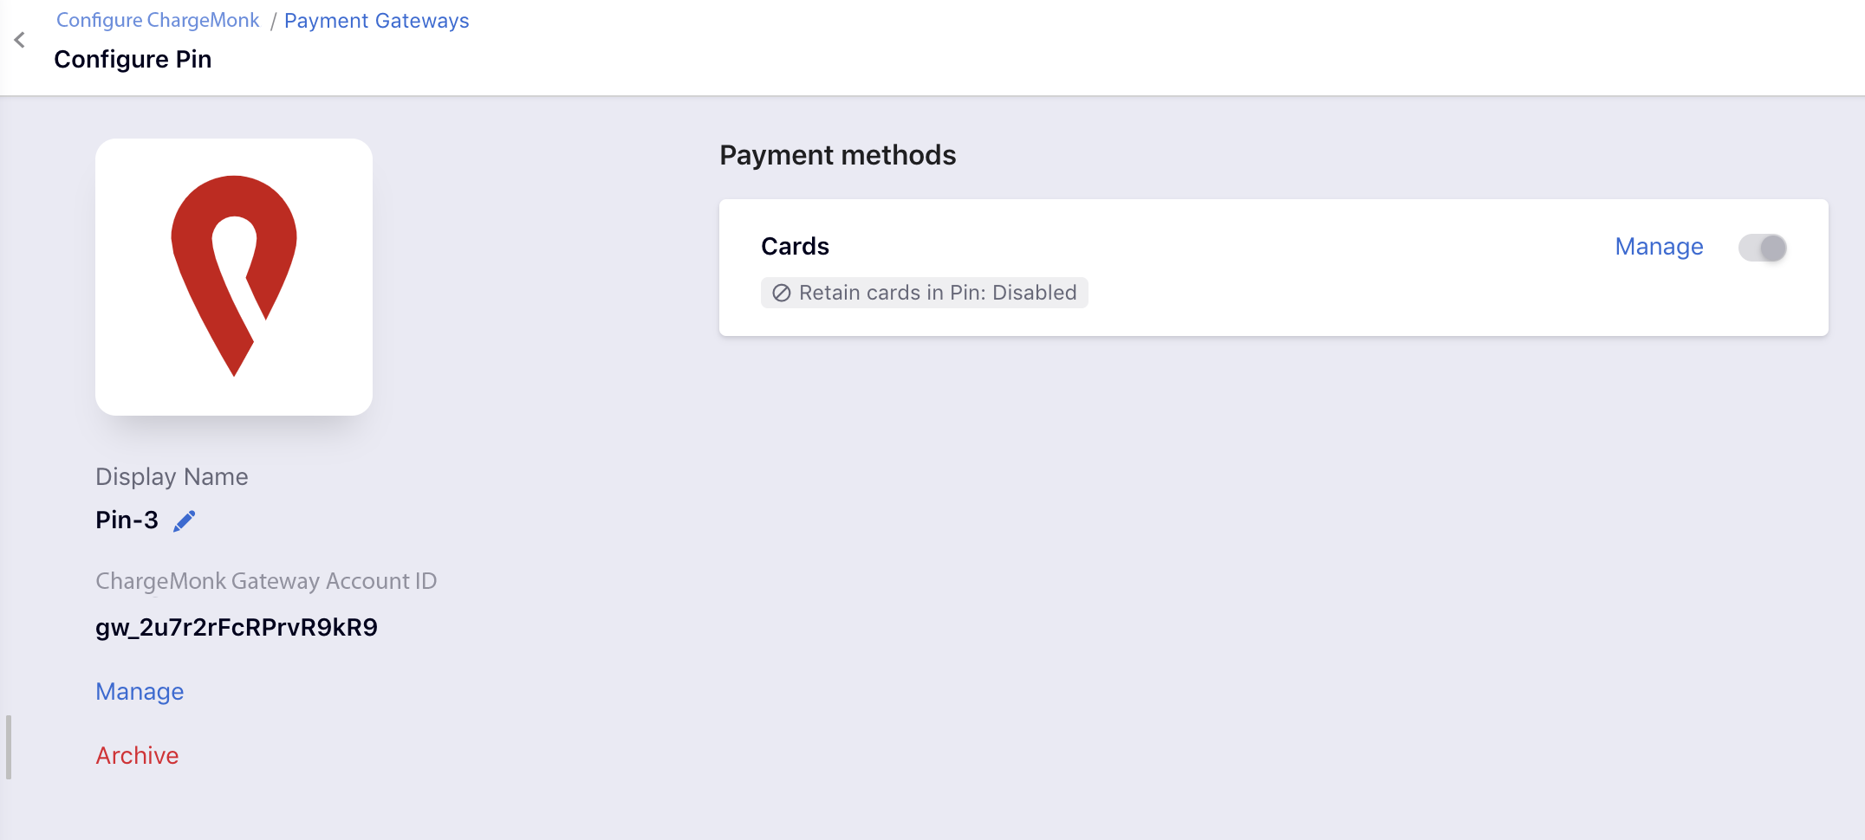The height and width of the screenshot is (840, 1865).
Task: Click the Configure Pin page title
Action: 133,59
